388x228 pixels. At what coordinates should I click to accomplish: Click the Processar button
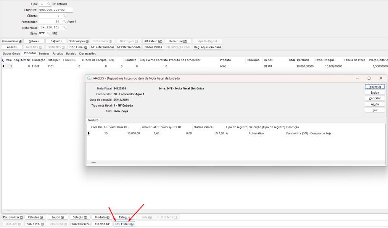point(375,87)
